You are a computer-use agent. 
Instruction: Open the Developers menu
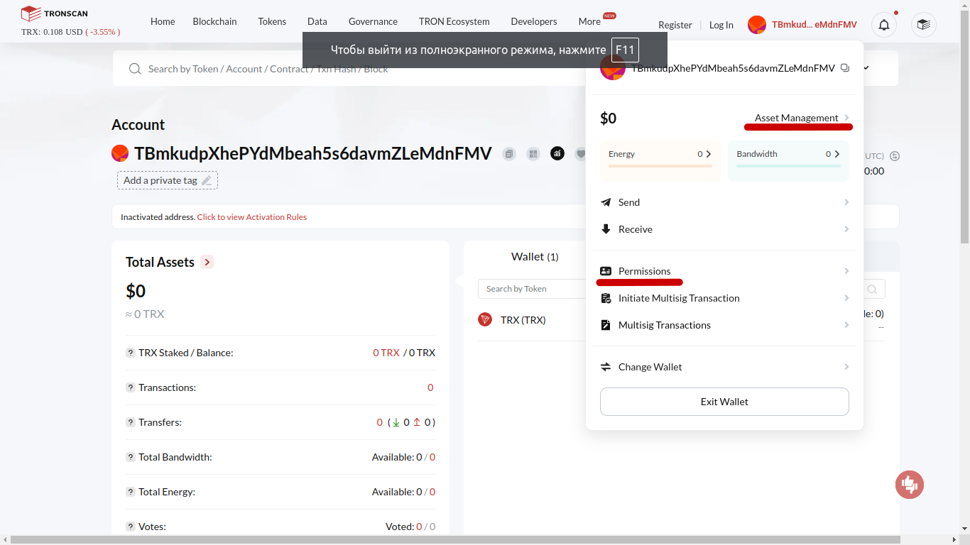pos(534,21)
